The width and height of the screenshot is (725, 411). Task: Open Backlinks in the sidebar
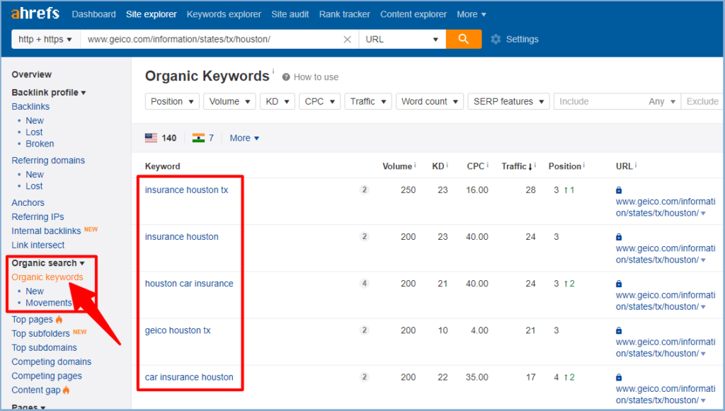pyautogui.click(x=30, y=106)
